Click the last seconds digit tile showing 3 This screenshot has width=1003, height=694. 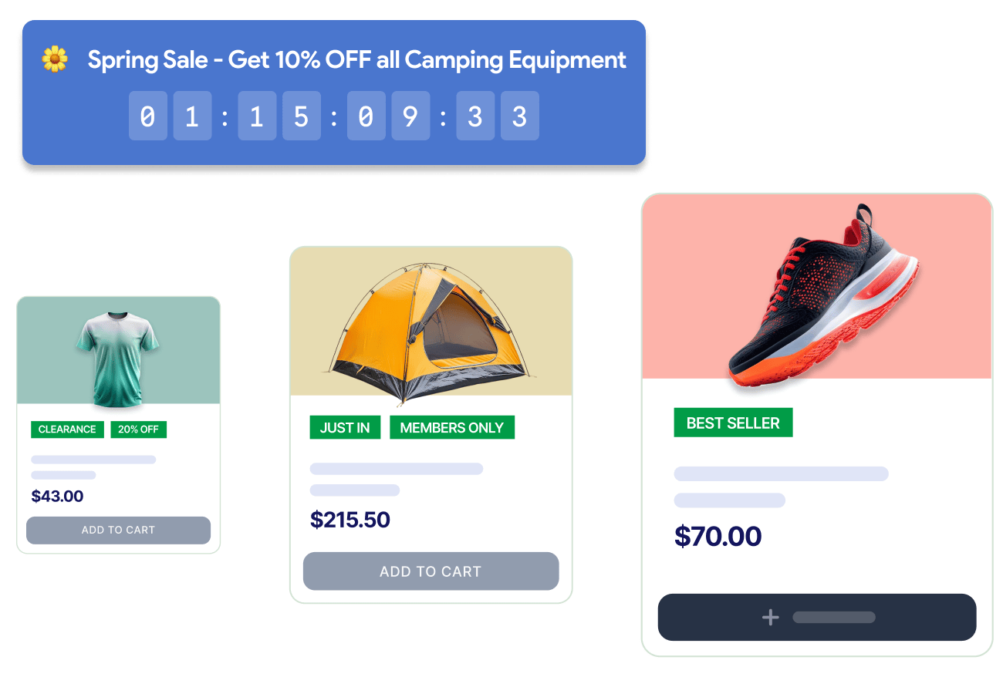(x=520, y=116)
